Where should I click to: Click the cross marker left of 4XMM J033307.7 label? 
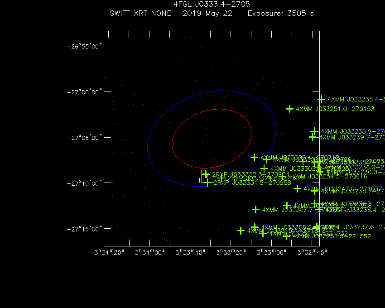(x=256, y=210)
